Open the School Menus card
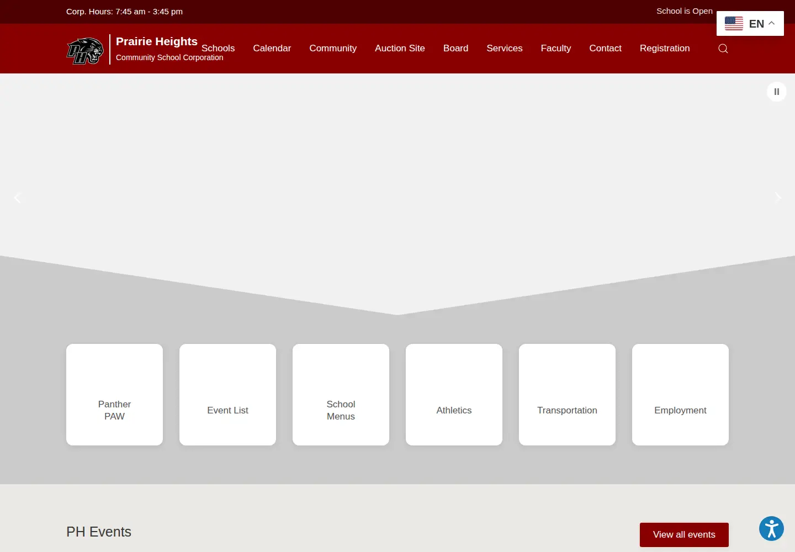795x552 pixels. click(x=341, y=395)
